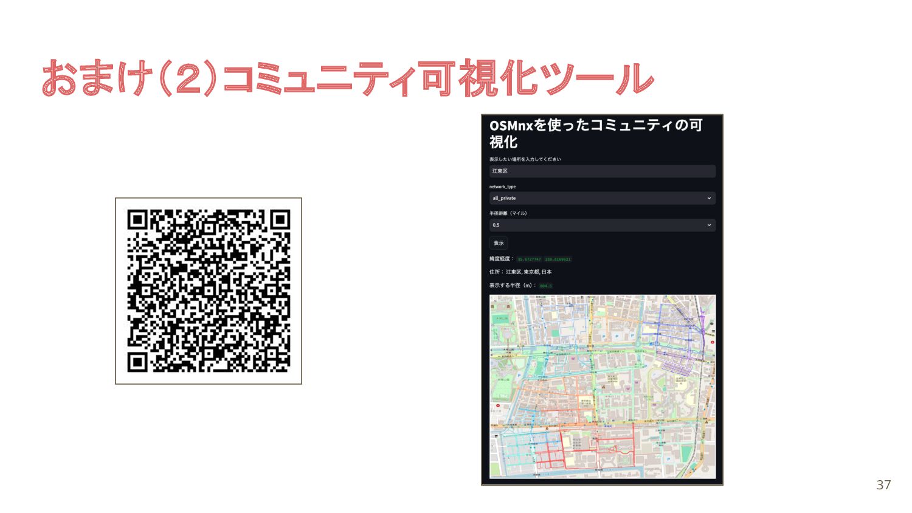Viewport: 912px width, 513px height.
Task: Click the address text 江東区, 東京都, 日本
Action: pos(529,272)
